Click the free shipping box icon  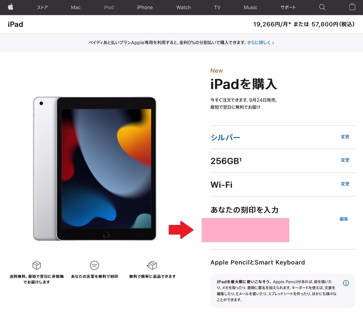pos(36,265)
